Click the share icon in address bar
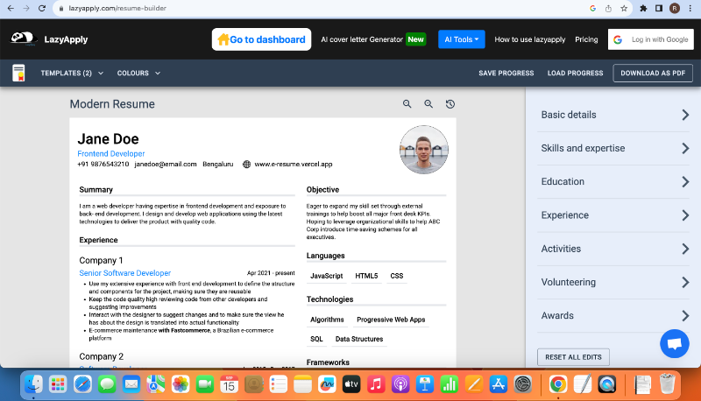This screenshot has height=401, width=701. [608, 8]
